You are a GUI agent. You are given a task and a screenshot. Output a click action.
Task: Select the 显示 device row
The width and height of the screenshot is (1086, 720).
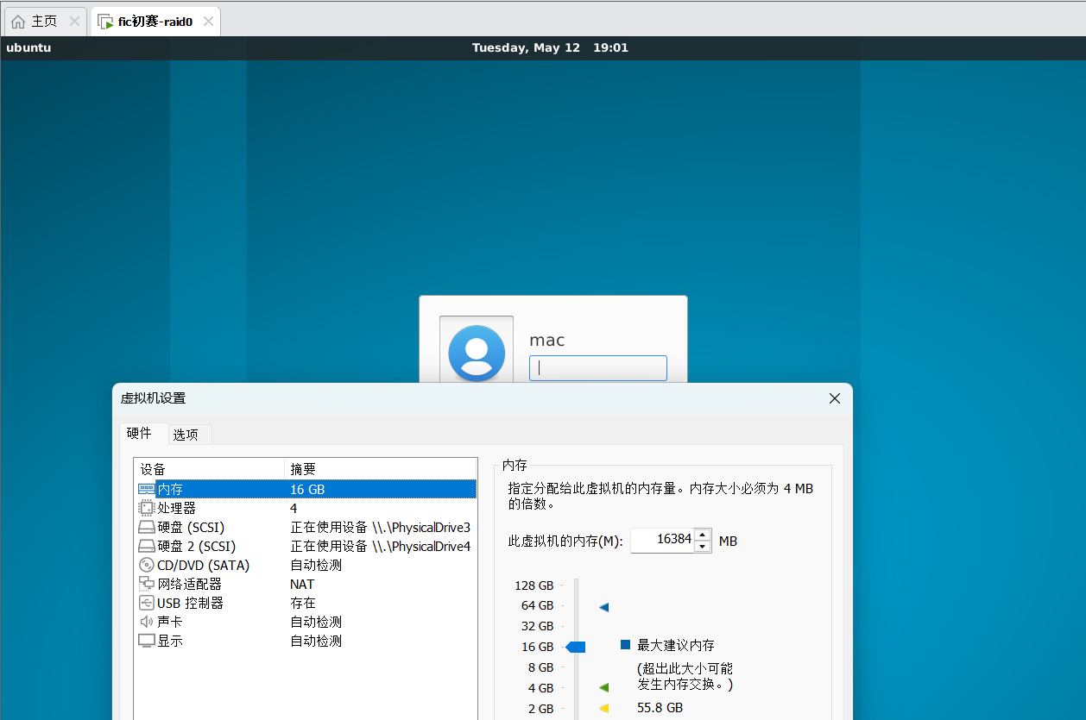[x=306, y=641]
